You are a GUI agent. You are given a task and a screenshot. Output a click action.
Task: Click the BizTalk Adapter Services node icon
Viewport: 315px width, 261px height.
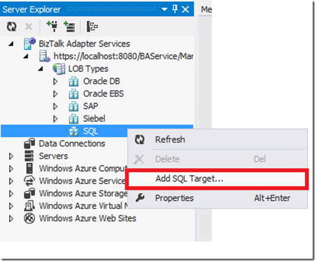pyautogui.click(x=30, y=43)
